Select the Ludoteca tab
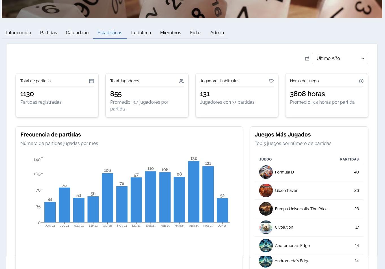 pos(141,33)
